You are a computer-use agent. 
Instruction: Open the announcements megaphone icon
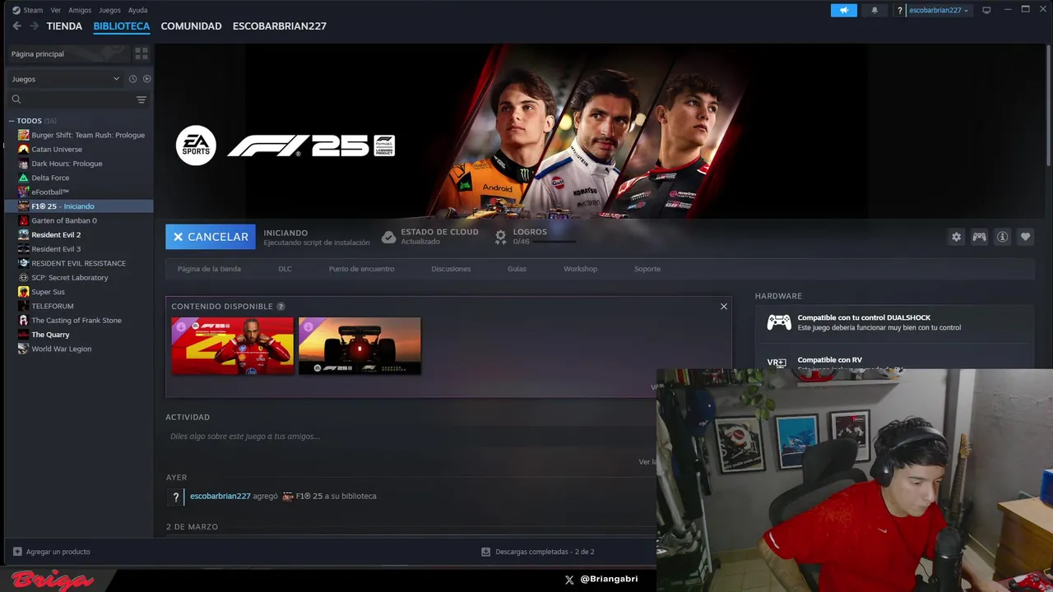[x=843, y=10]
